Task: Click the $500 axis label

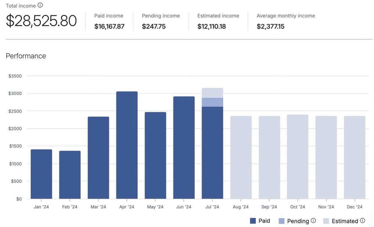Action: pos(16,181)
